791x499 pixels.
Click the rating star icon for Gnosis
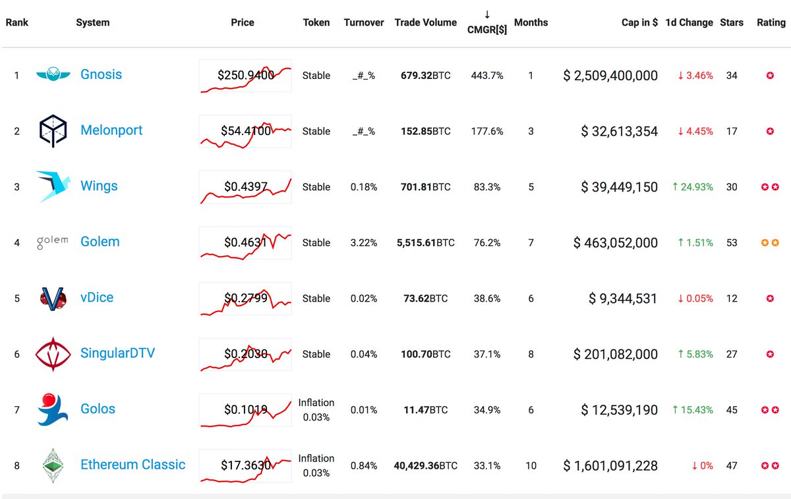pyautogui.click(x=770, y=76)
